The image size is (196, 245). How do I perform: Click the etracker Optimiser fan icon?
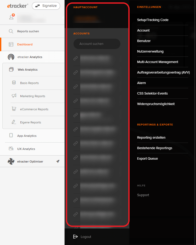point(11,161)
